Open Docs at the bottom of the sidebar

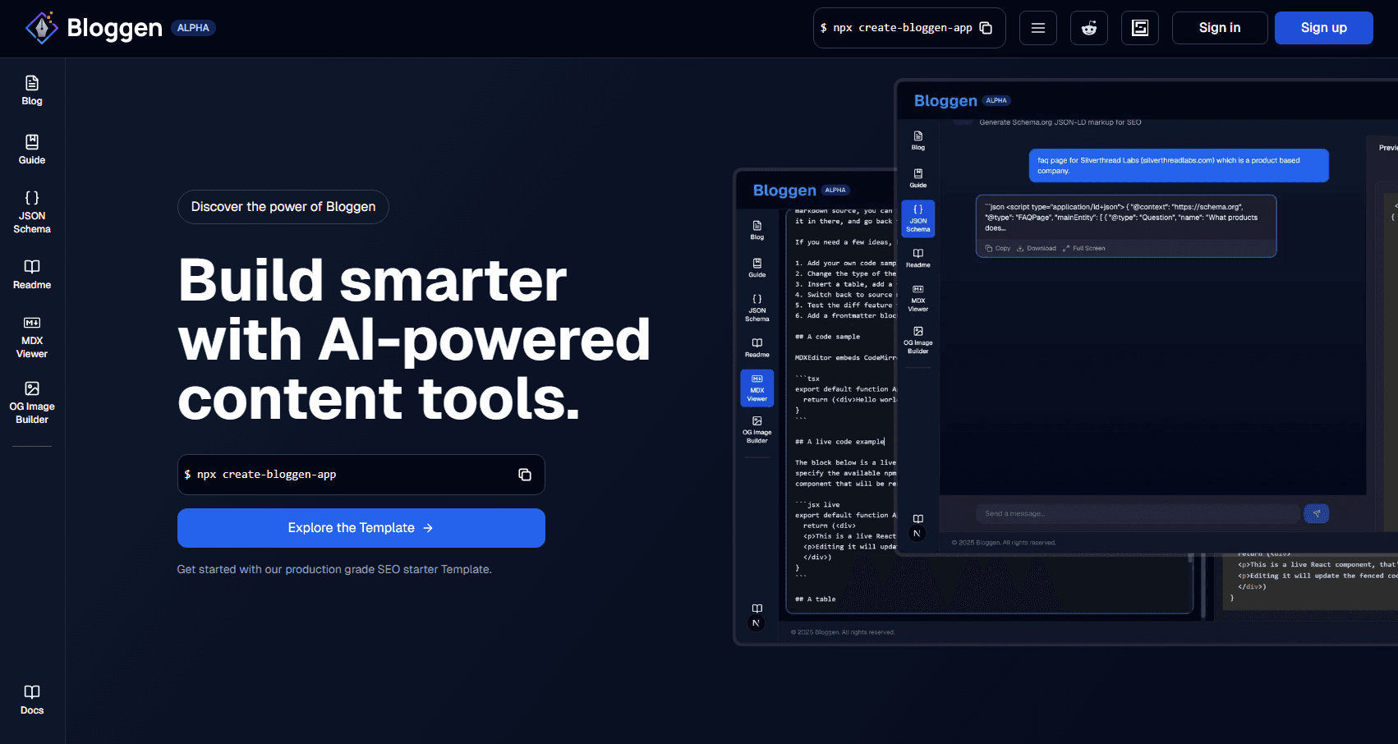click(x=32, y=700)
